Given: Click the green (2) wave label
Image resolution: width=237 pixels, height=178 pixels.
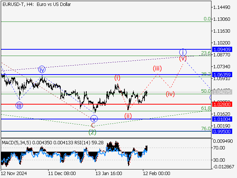Looking at the screenshot, I should pos(93,132).
